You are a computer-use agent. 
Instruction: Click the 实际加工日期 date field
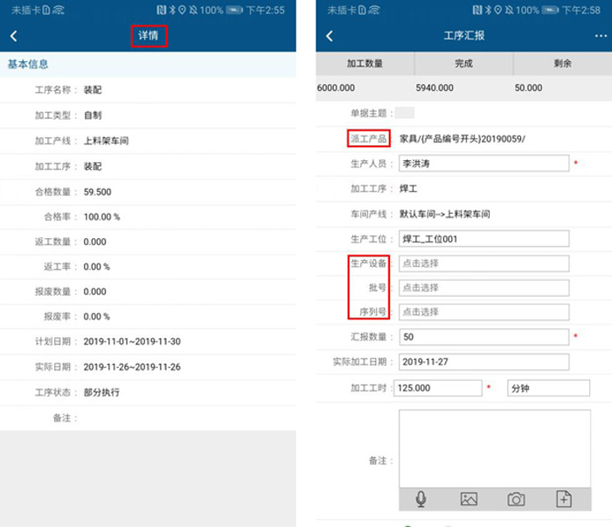click(483, 362)
